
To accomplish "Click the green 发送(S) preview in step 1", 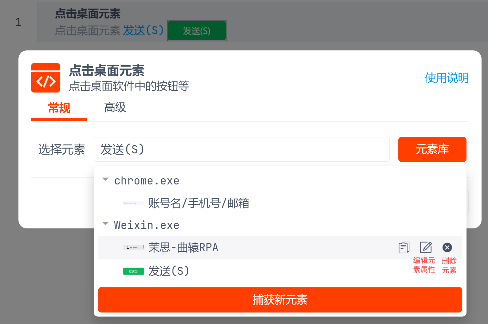I will coord(197,31).
